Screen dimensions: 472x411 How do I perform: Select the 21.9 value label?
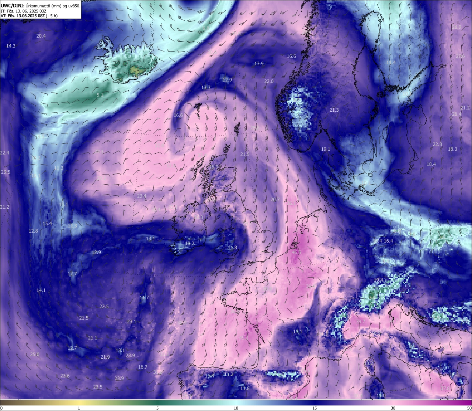point(105,357)
